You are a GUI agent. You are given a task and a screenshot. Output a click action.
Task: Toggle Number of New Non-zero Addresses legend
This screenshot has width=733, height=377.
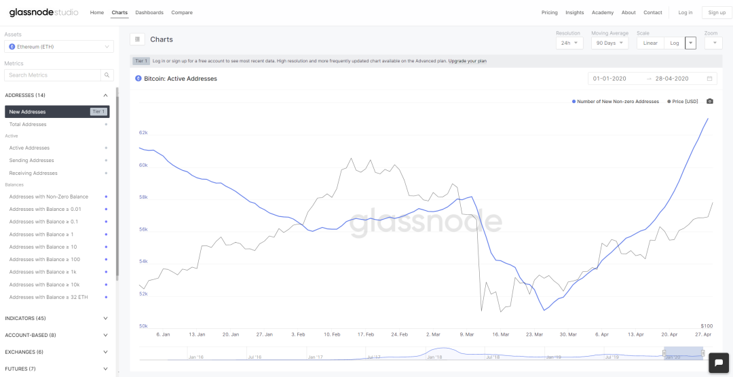pyautogui.click(x=615, y=102)
